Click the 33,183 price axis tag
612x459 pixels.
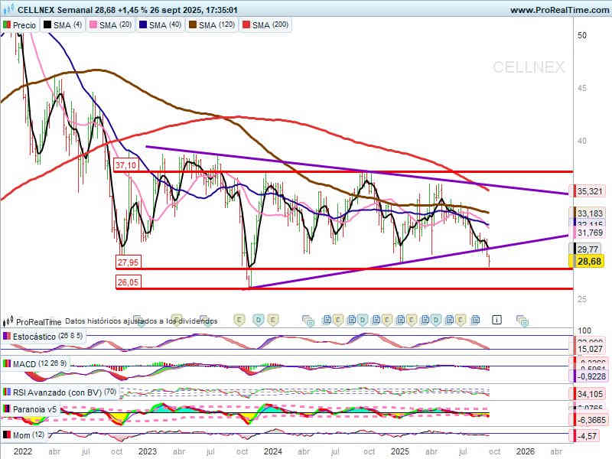(587, 213)
